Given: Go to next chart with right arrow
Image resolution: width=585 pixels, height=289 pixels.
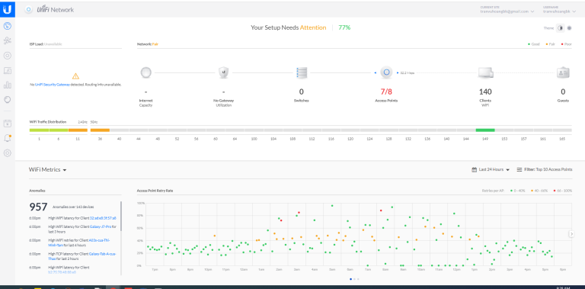Looking at the screenshot, I should coord(571,234).
